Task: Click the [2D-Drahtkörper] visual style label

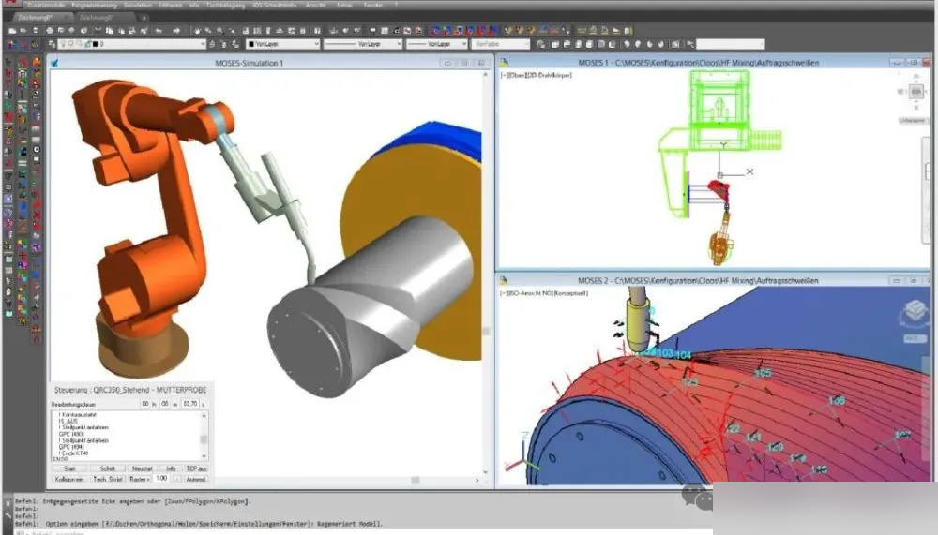Action: tap(549, 75)
